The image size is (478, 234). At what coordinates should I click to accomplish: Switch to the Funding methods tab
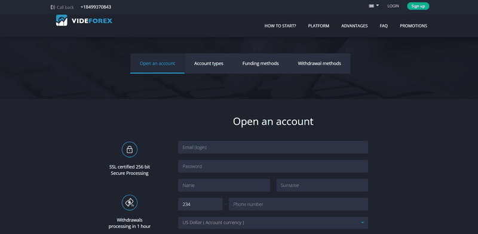pyautogui.click(x=261, y=63)
